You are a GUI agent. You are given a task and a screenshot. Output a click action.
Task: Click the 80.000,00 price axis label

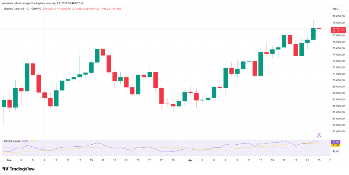tap(338, 16)
